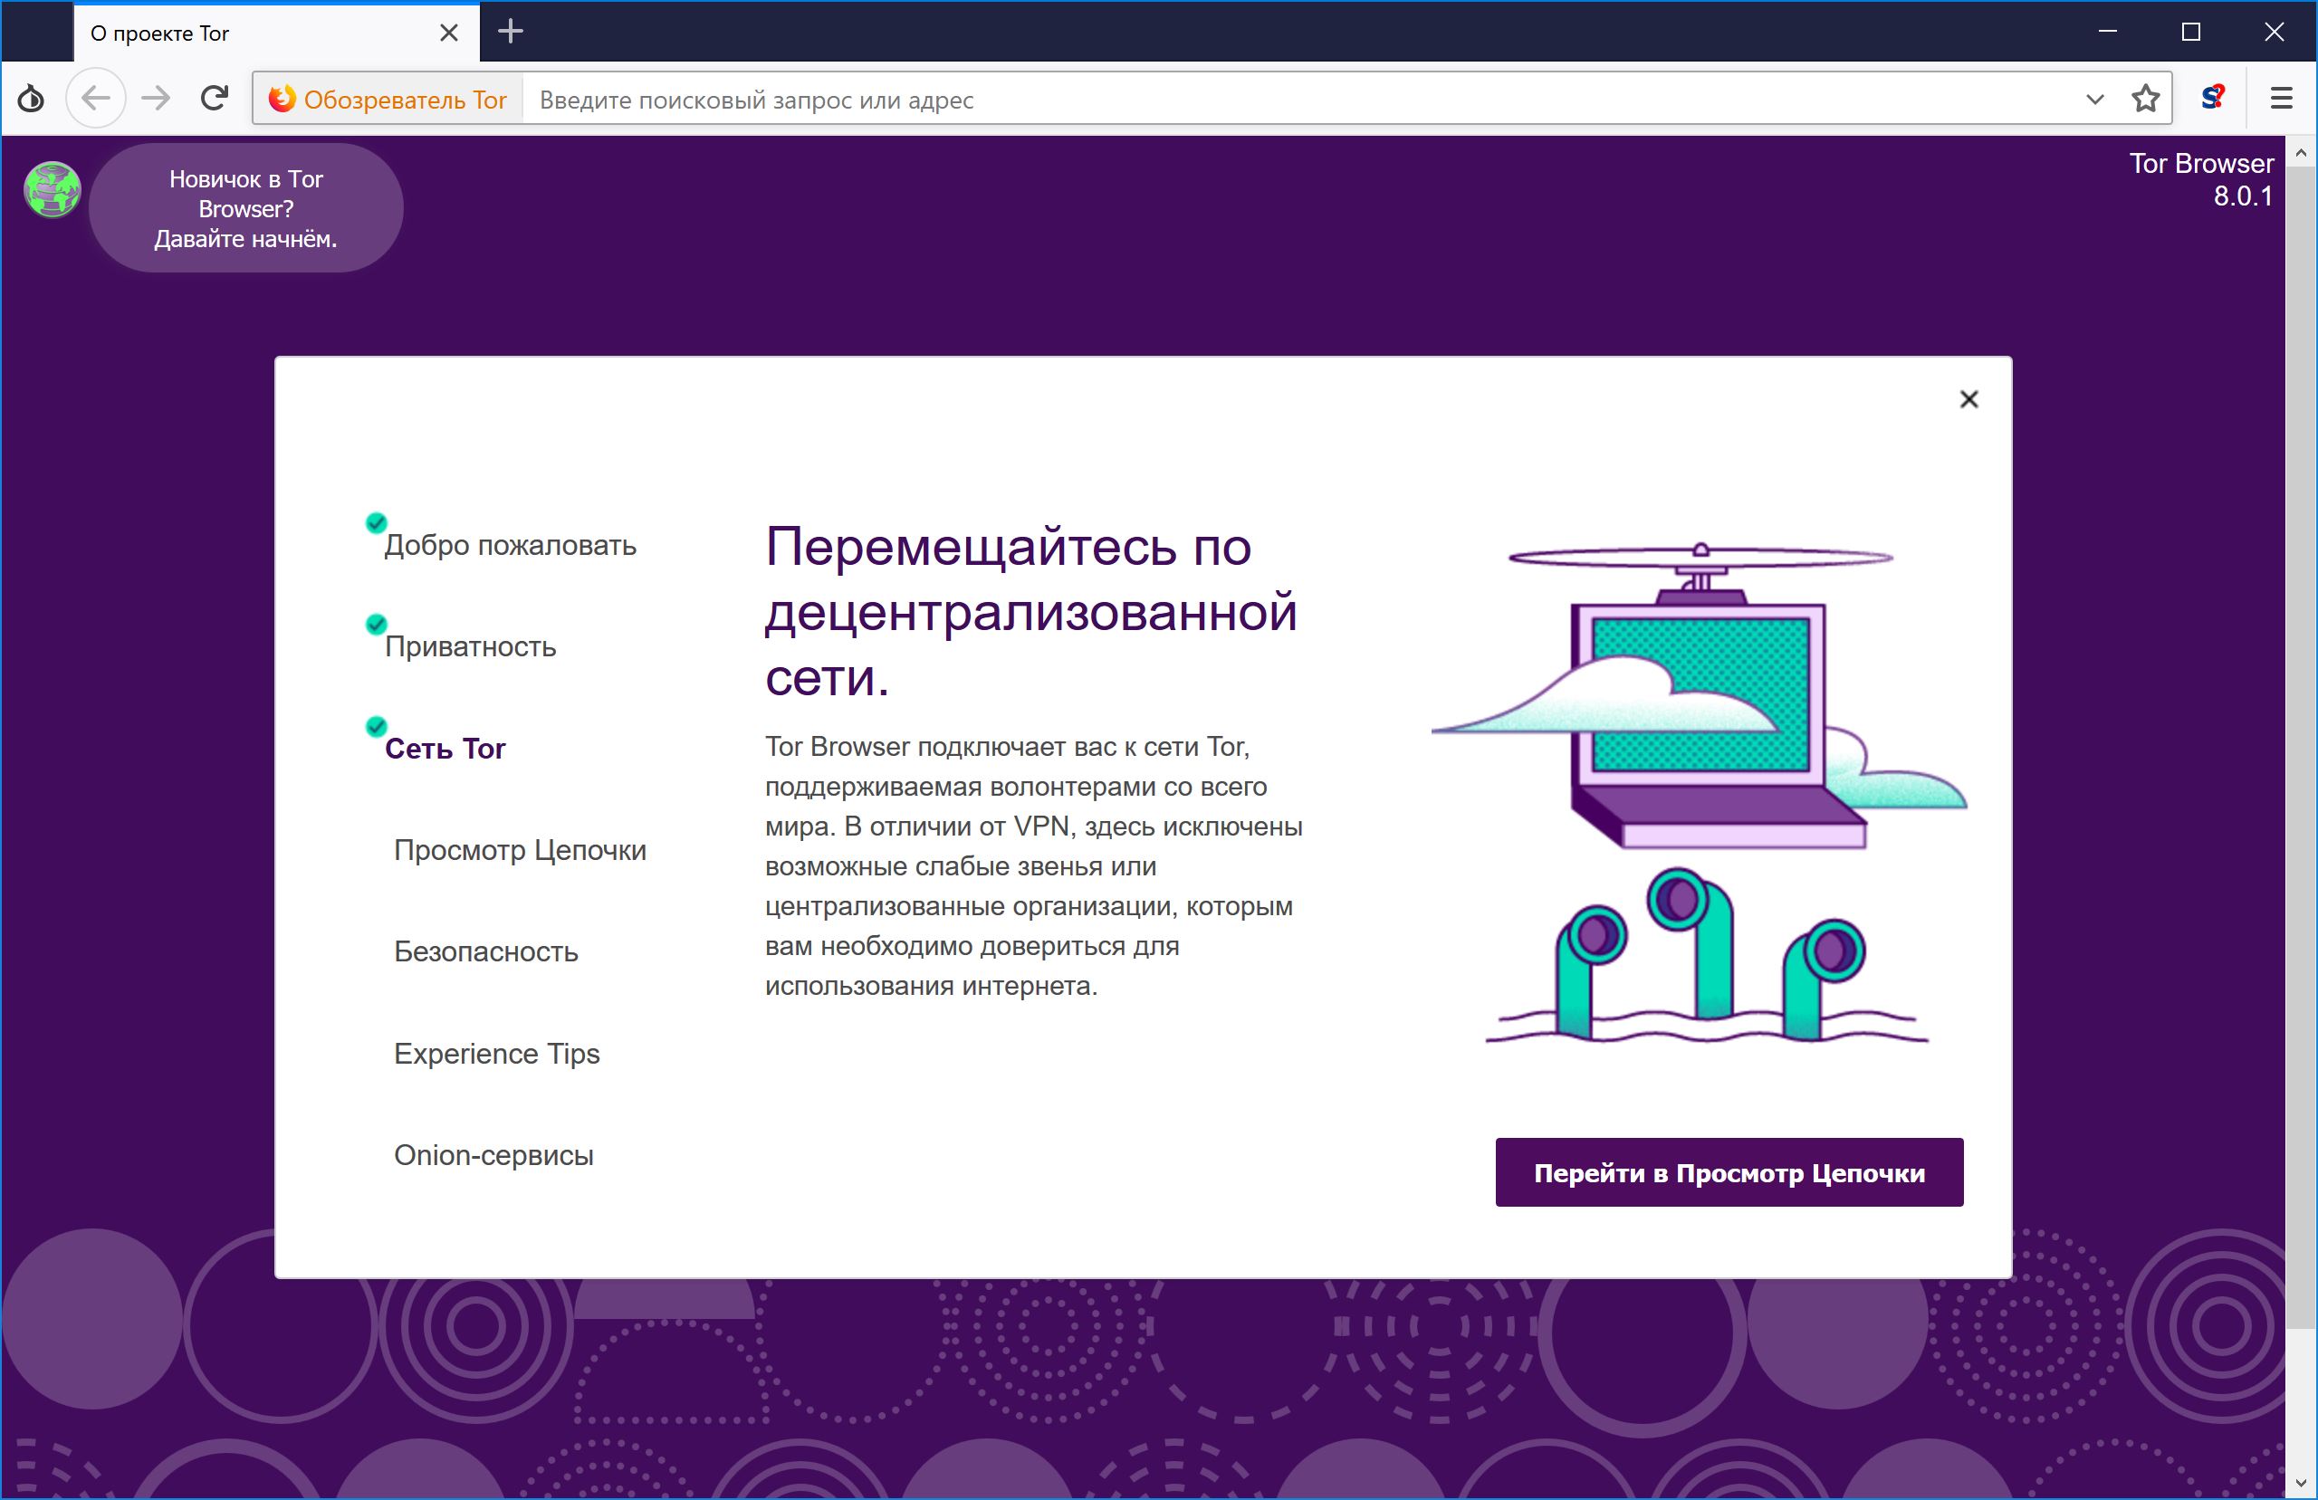Select the Сеть Tor step
This screenshot has width=2318, height=1500.
tap(444, 748)
